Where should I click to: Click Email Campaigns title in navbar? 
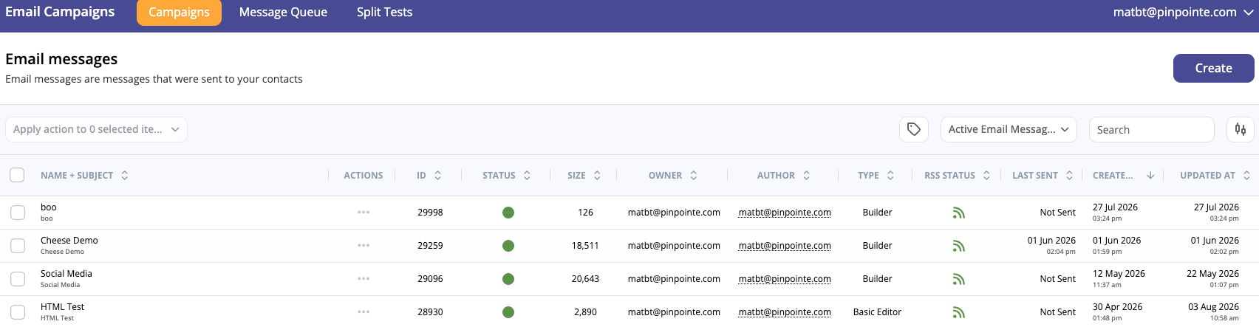(x=60, y=12)
